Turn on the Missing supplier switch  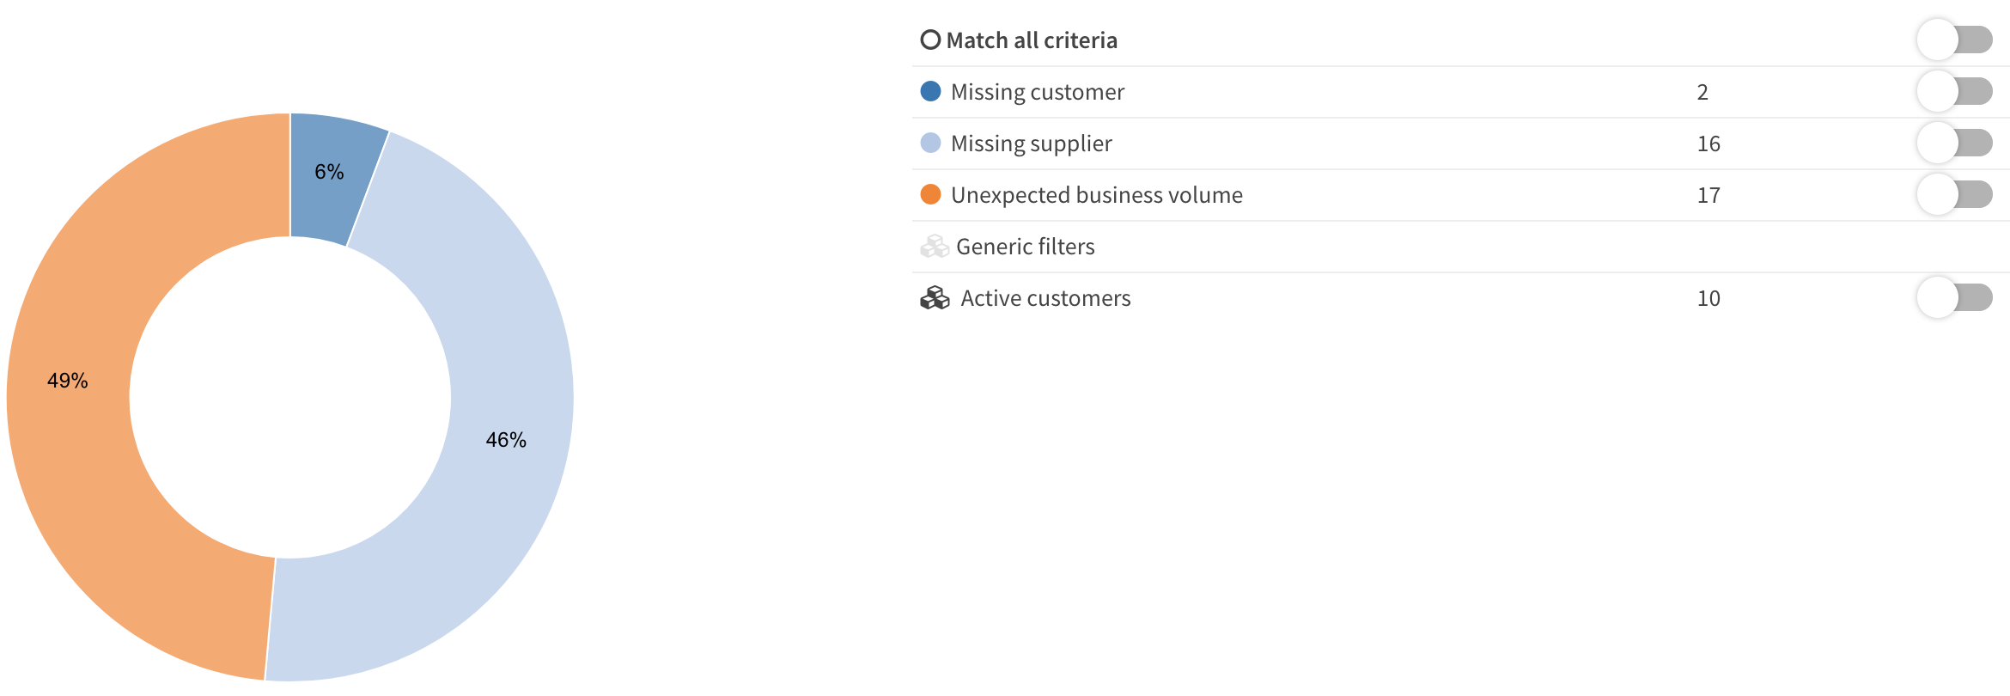click(x=1954, y=143)
